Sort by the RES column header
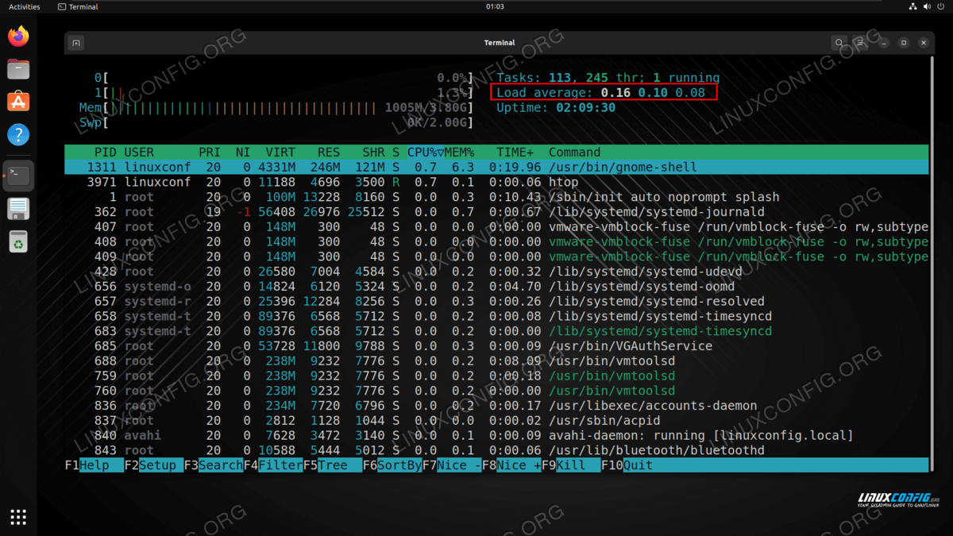 coord(329,152)
